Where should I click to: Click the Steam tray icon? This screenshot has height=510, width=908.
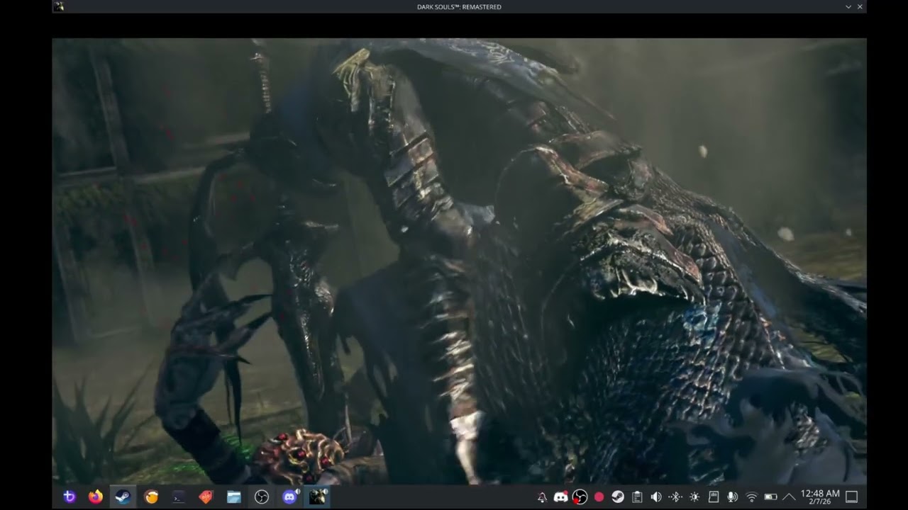tap(618, 497)
